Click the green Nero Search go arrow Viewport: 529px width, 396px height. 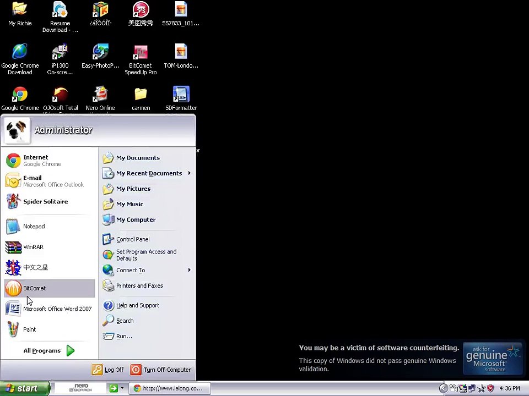pyautogui.click(x=114, y=388)
